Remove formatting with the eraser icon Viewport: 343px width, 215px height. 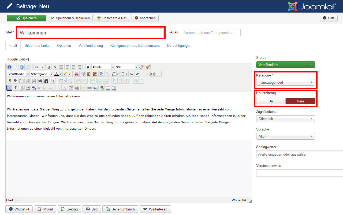pyautogui.click(x=141, y=67)
